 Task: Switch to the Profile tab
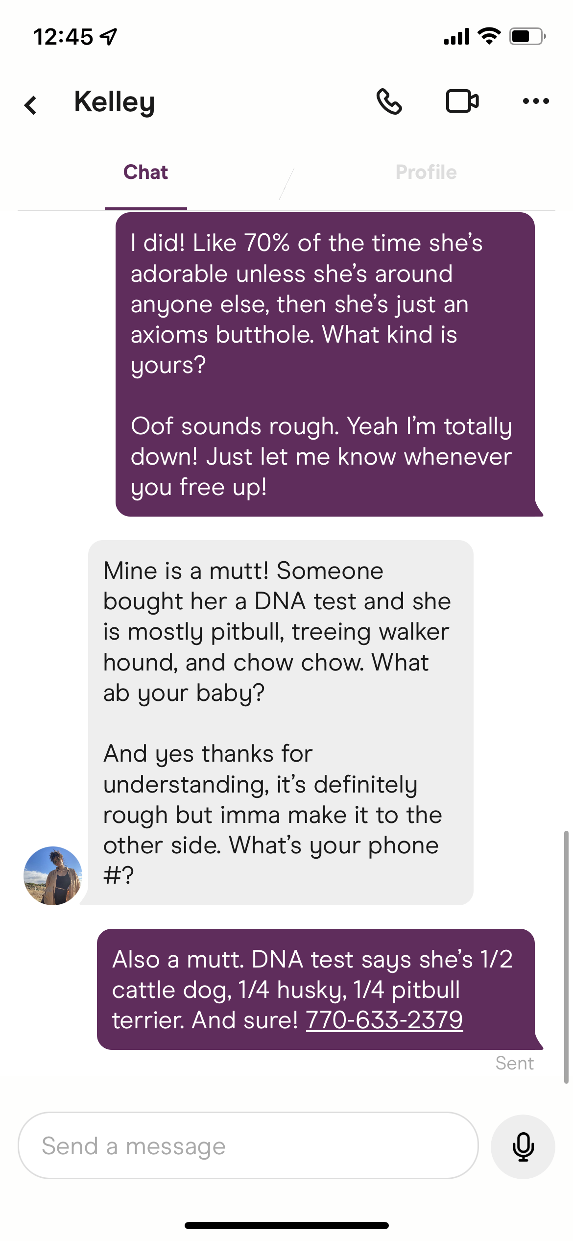tap(426, 172)
